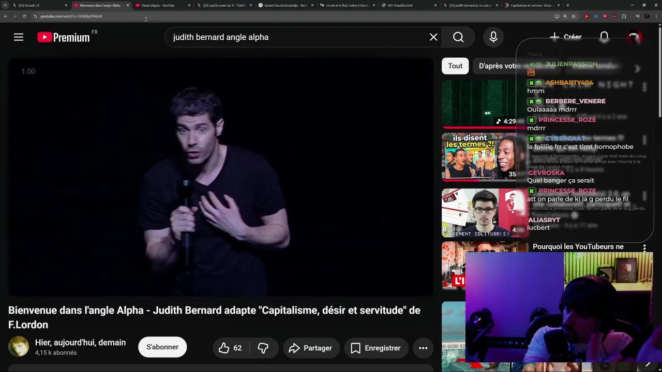
Task: Open site information icon in address bar
Action: (35, 16)
